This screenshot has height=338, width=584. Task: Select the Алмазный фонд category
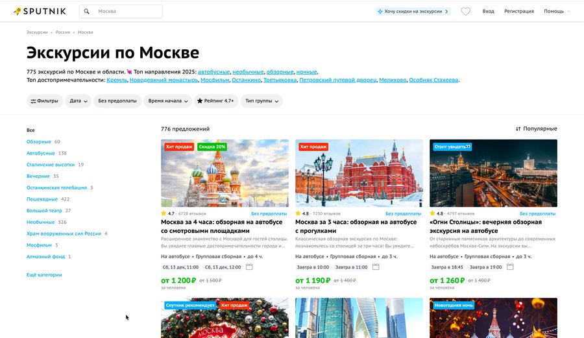point(45,256)
